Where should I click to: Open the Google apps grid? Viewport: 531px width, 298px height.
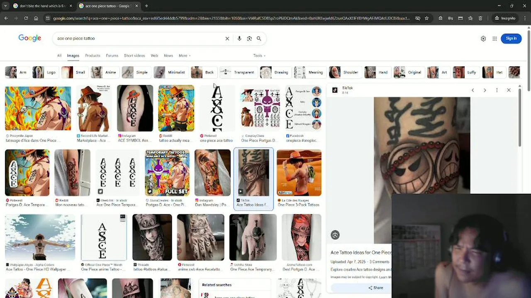pos(494,38)
